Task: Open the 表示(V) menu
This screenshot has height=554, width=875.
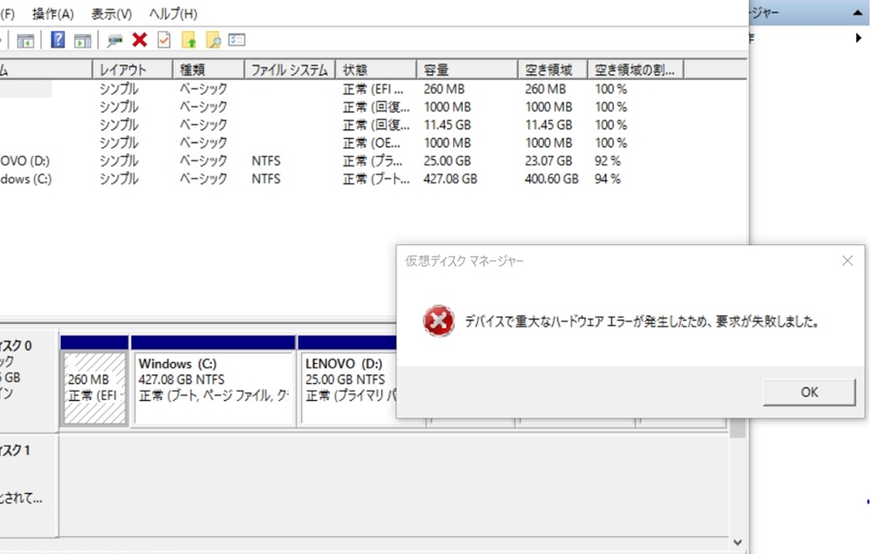Action: pyautogui.click(x=111, y=14)
